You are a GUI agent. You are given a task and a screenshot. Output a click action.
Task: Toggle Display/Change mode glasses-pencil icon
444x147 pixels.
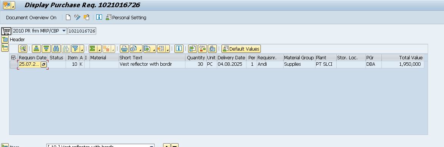pyautogui.click(x=77, y=17)
